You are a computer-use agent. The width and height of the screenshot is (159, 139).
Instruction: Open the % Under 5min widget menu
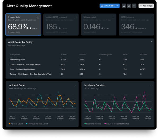click(x=38, y=17)
